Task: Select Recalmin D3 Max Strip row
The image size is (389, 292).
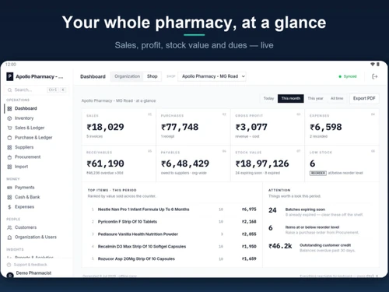Action: pyautogui.click(x=172, y=247)
